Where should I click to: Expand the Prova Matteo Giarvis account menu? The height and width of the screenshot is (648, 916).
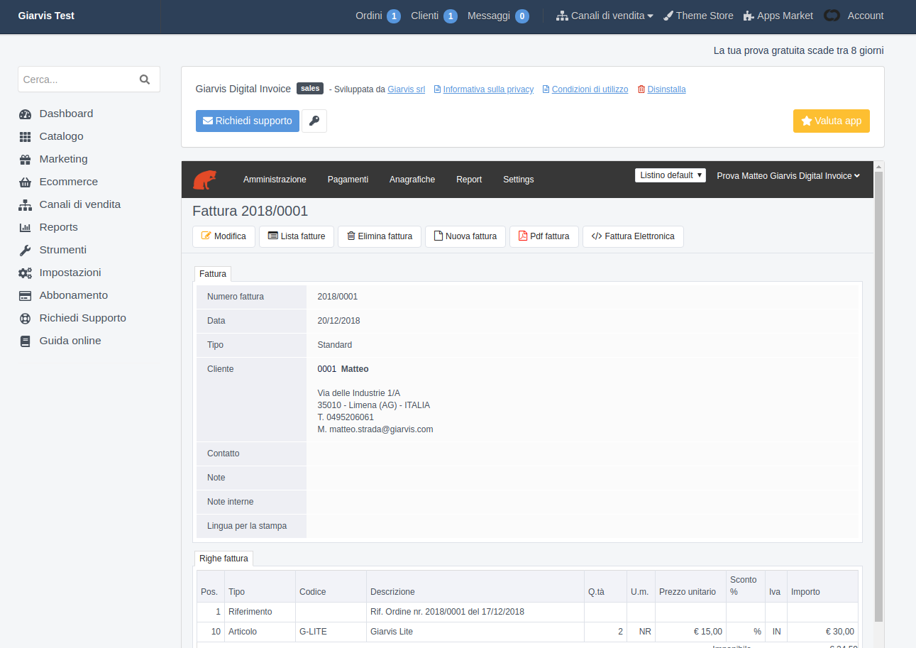click(x=788, y=176)
